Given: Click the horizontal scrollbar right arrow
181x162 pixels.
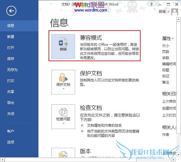Looking at the screenshot, I should [173, 160].
